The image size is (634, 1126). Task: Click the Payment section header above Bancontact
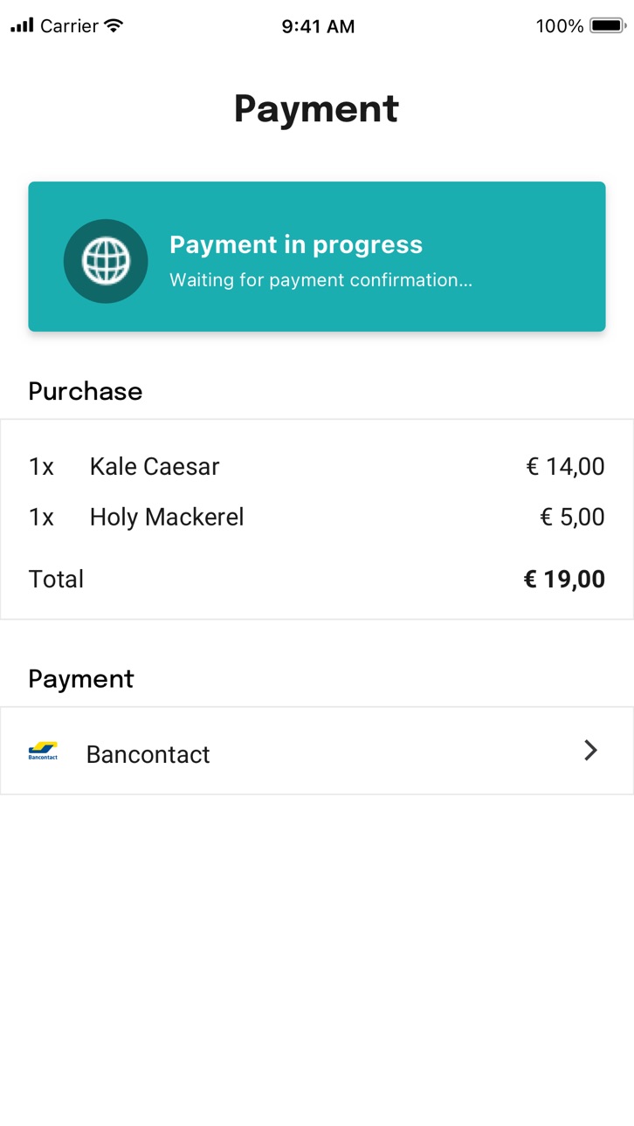tap(80, 679)
